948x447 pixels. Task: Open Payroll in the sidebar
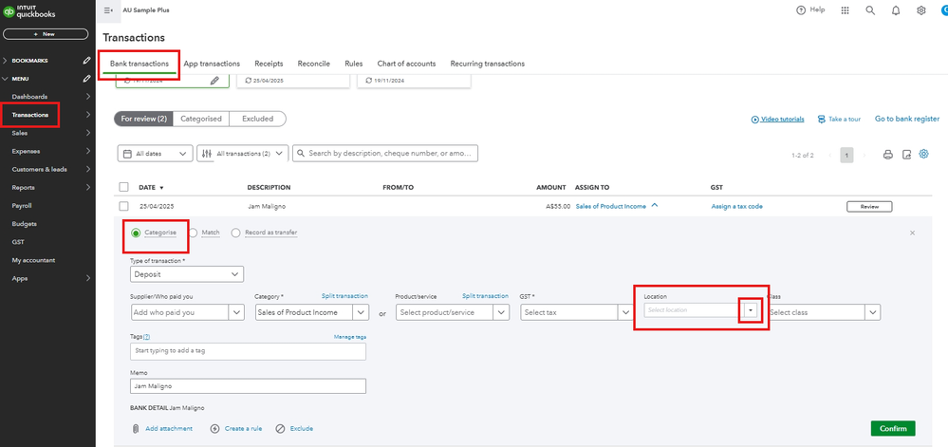click(x=22, y=206)
